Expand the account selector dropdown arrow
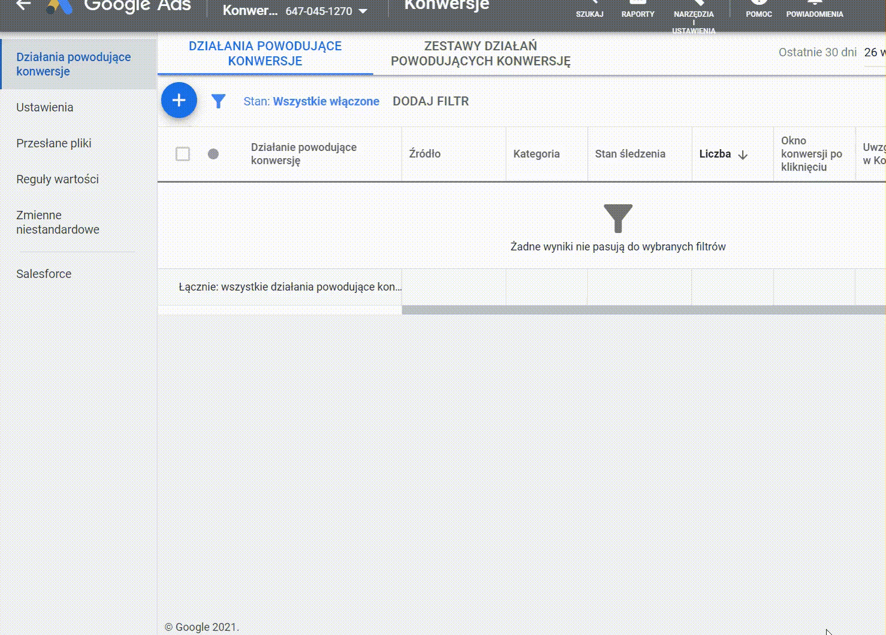 [363, 11]
